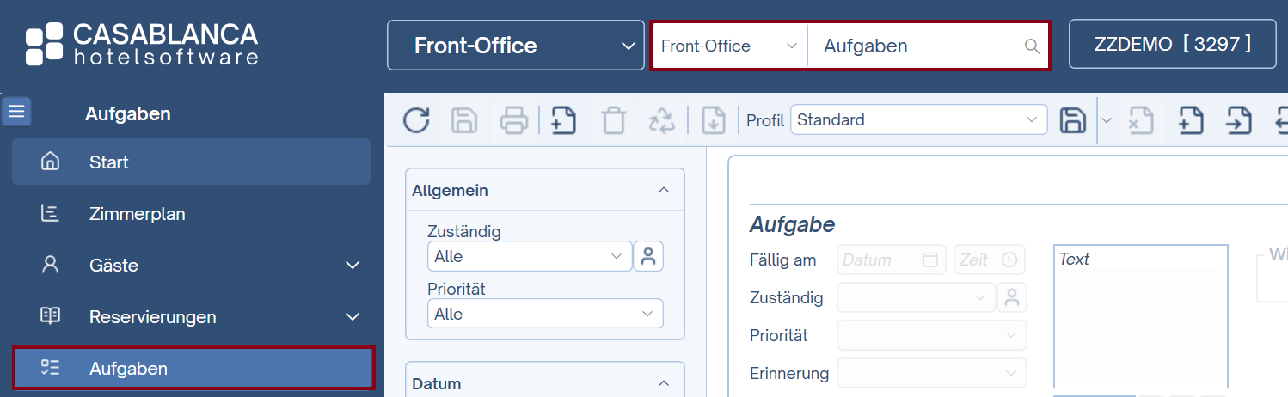This screenshot has width=1288, height=397.
Task: Open the Priorität filter dropdown showing Alle
Action: pyautogui.click(x=544, y=314)
